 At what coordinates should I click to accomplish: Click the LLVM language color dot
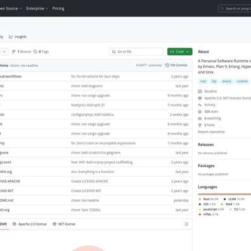coord(225,199)
